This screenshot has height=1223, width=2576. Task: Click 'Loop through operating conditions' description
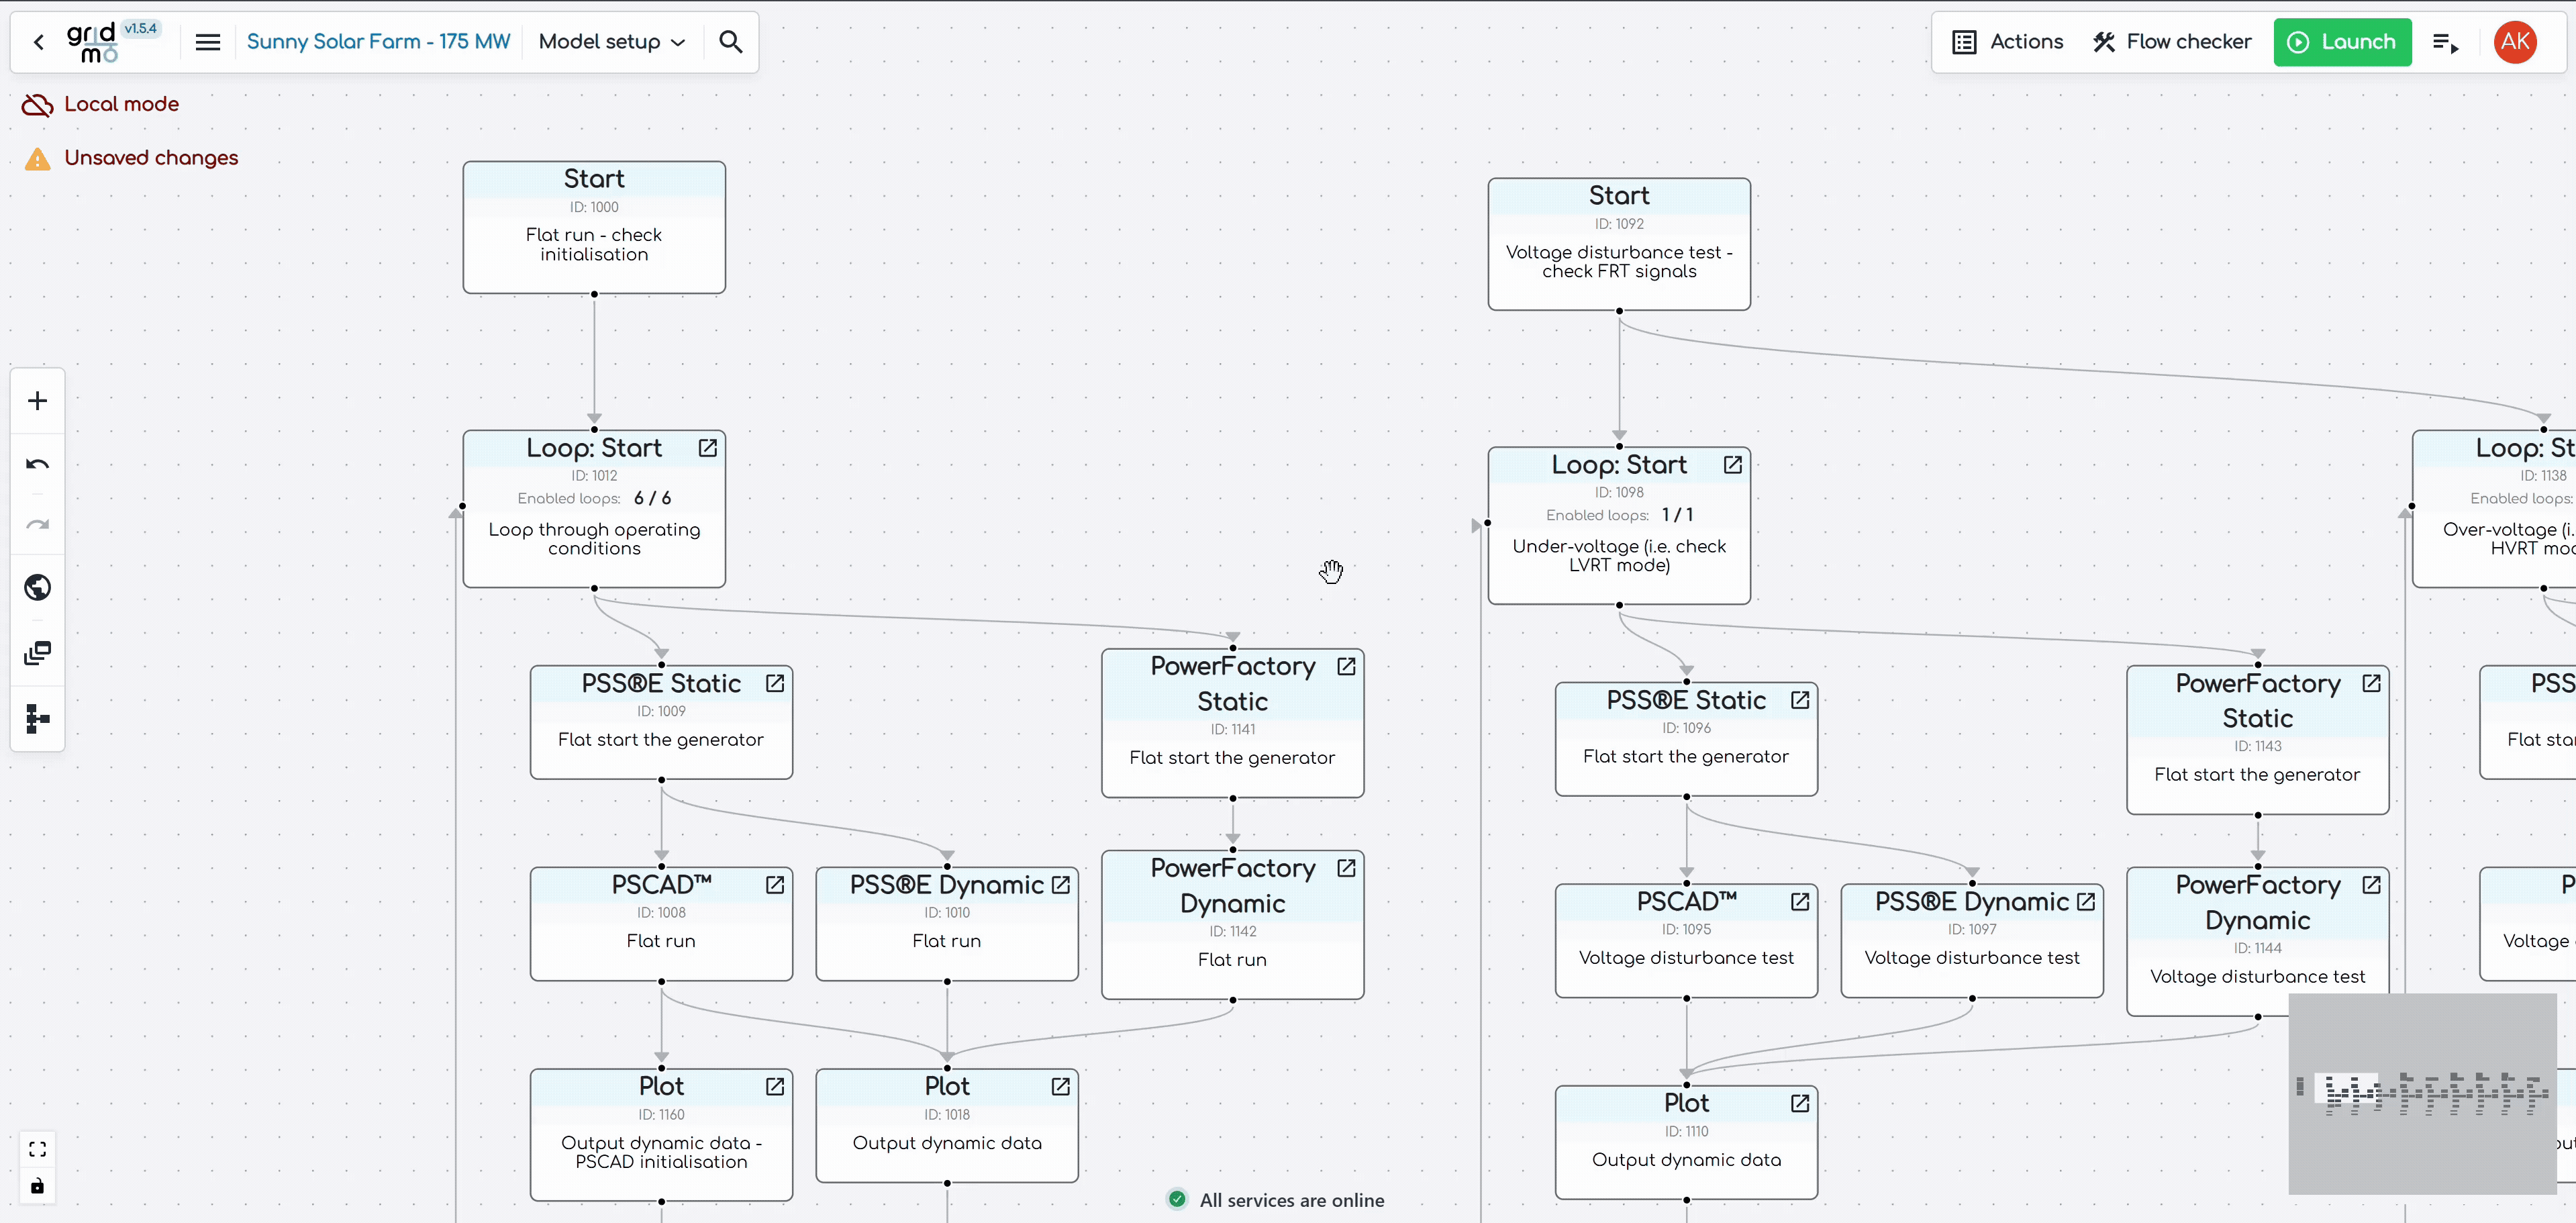coord(594,539)
